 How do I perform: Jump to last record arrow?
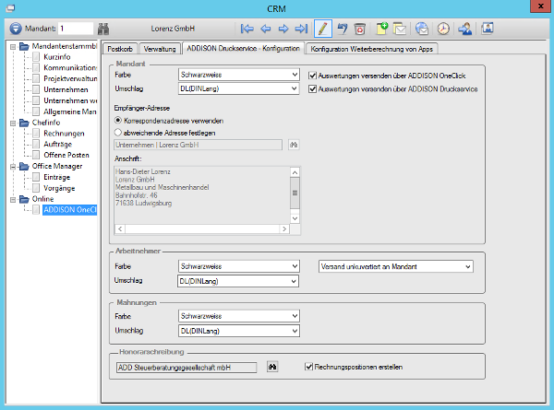coord(301,29)
